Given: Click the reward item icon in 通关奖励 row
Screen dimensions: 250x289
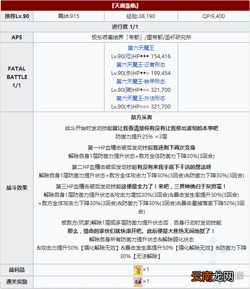Looking at the screenshot, I should (138, 282).
